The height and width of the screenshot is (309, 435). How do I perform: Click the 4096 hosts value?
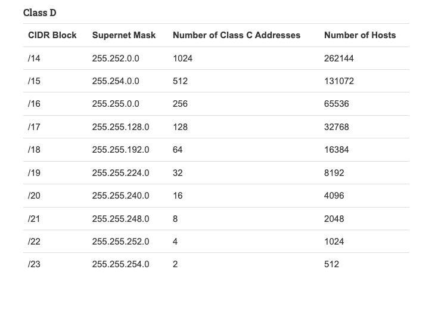(334, 196)
